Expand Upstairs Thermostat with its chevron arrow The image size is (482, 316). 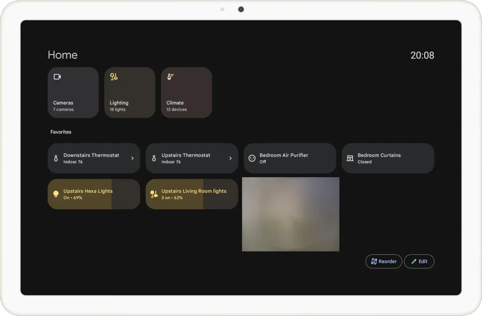[230, 158]
